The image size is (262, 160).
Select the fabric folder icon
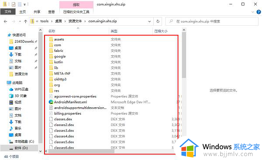51,51
